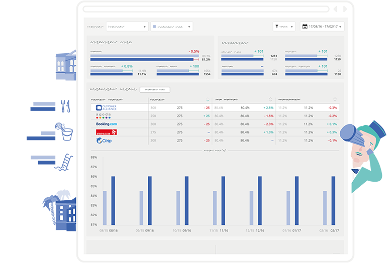The width and height of the screenshot is (390, 263).
Task: Click the Booking.com logo
Action: coord(106,124)
